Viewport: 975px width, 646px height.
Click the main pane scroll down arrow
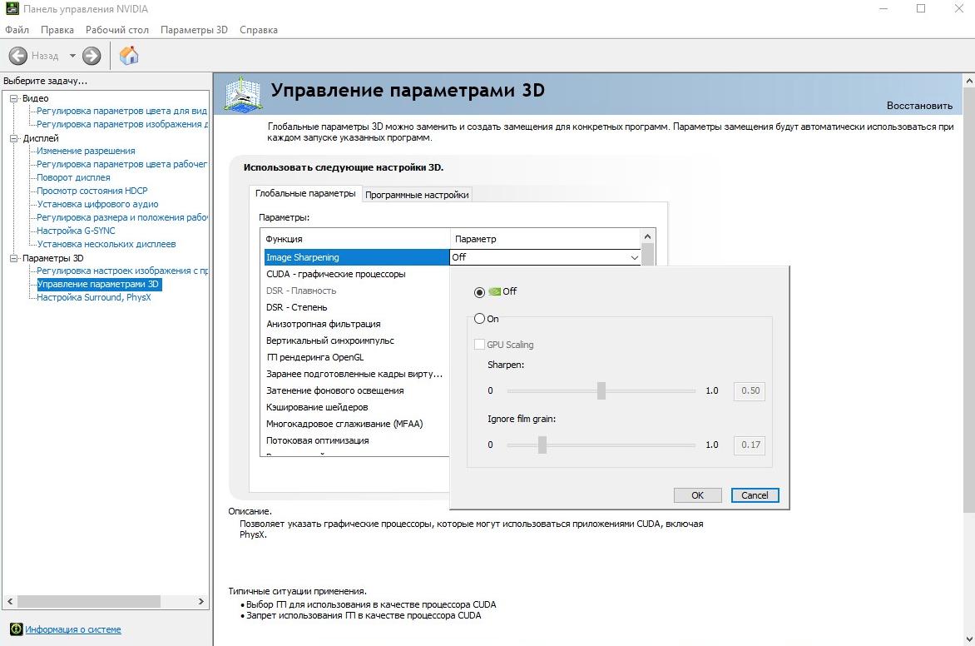click(969, 640)
